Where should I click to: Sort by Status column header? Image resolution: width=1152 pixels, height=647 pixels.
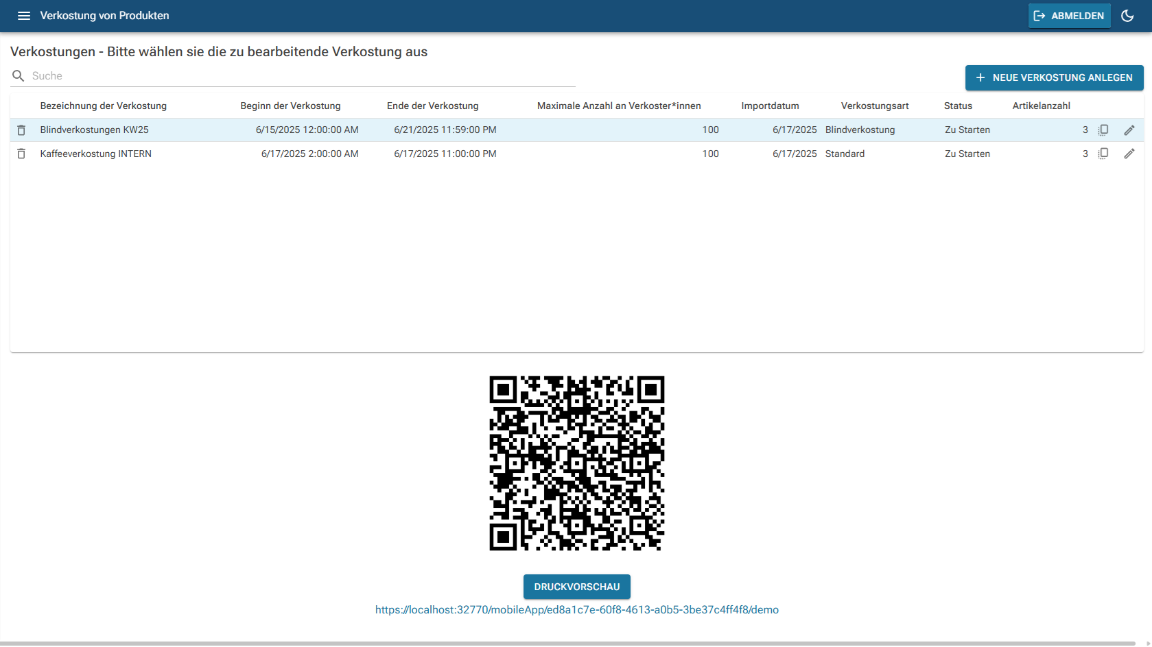tap(958, 106)
